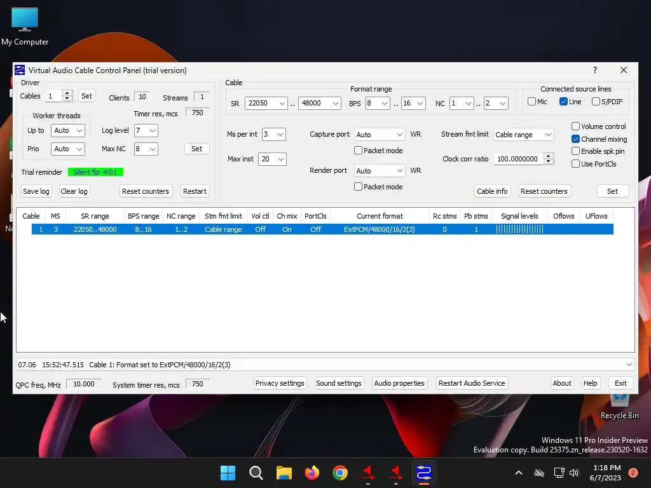Enable Volume control checkbox
Viewport: 651px width, 488px height.
click(x=575, y=126)
